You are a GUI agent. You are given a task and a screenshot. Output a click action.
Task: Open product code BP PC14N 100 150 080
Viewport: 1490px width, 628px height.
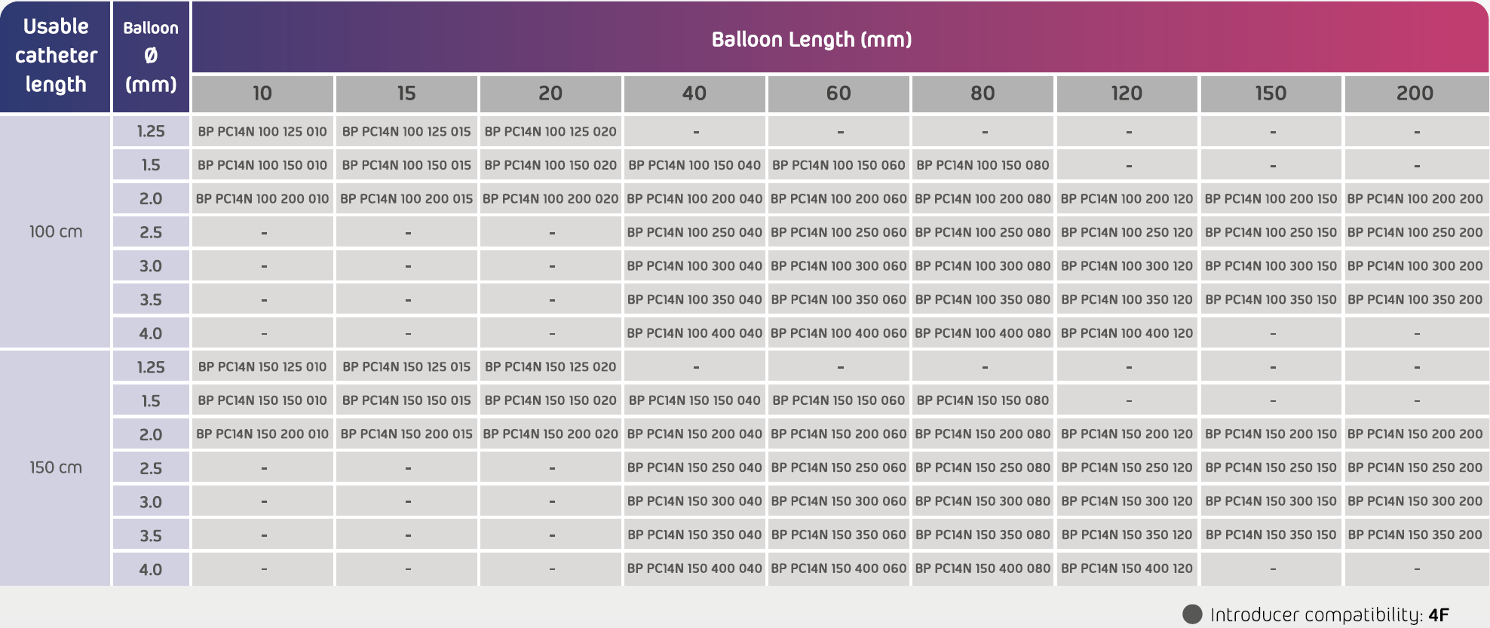pos(983,165)
